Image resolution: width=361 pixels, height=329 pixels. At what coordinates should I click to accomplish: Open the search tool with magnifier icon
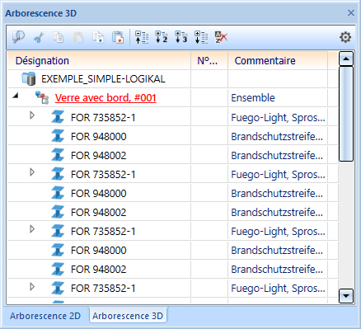18,37
